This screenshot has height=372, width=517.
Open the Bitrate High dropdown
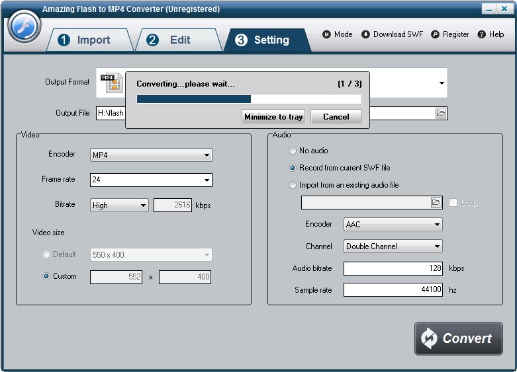119,205
